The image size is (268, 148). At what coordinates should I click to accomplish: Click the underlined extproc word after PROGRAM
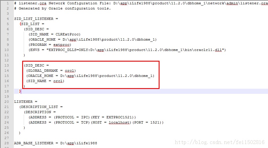[x=61, y=45]
